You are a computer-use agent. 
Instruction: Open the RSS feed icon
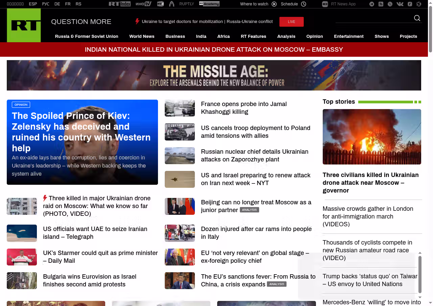[381, 4]
